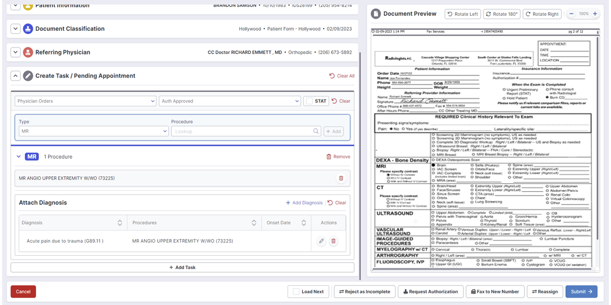The height and width of the screenshot is (305, 611).
Task: Enable the STAT checkbox
Action: coord(310,101)
